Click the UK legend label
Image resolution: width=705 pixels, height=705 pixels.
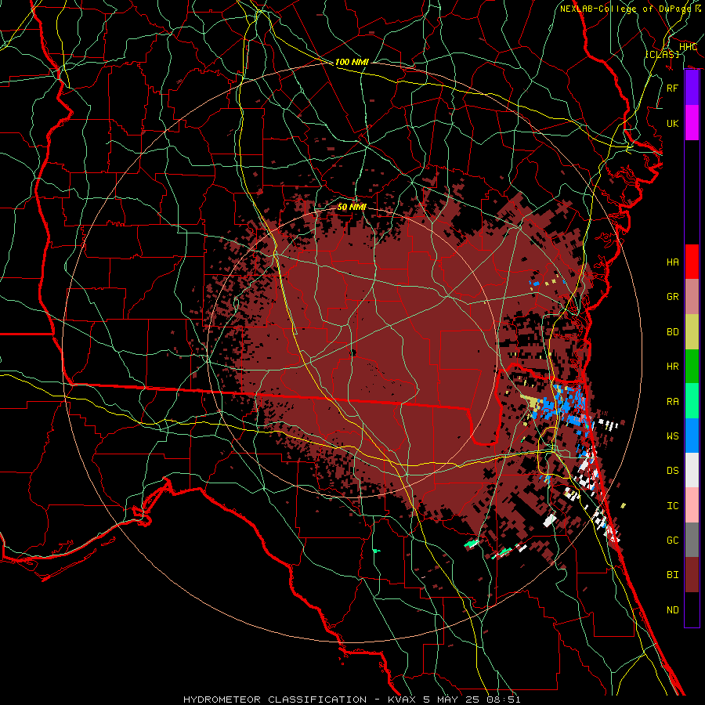pos(673,123)
